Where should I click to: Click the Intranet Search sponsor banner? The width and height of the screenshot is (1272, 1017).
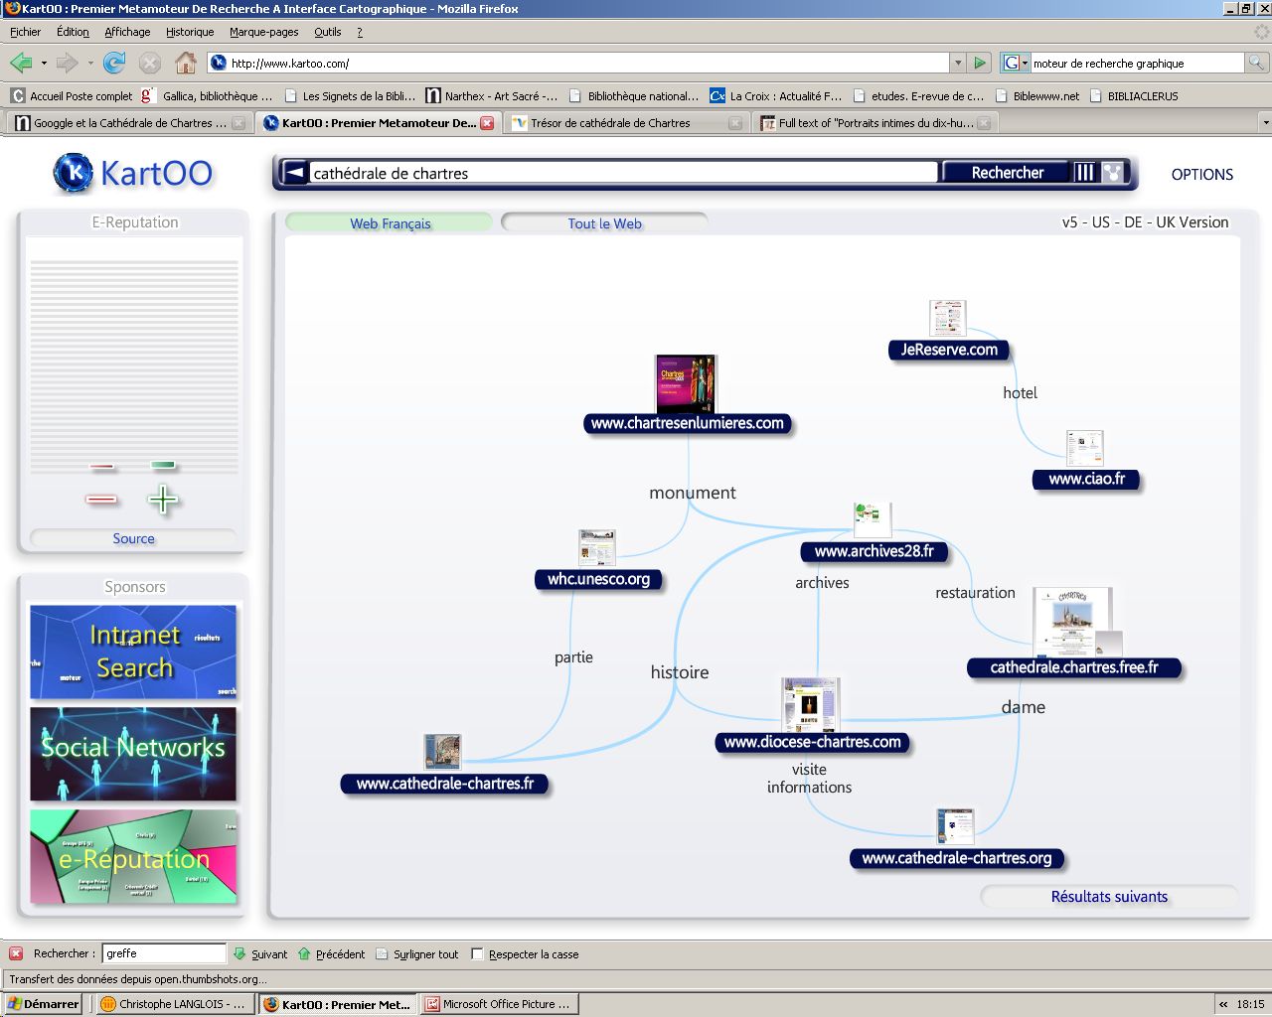click(x=133, y=652)
